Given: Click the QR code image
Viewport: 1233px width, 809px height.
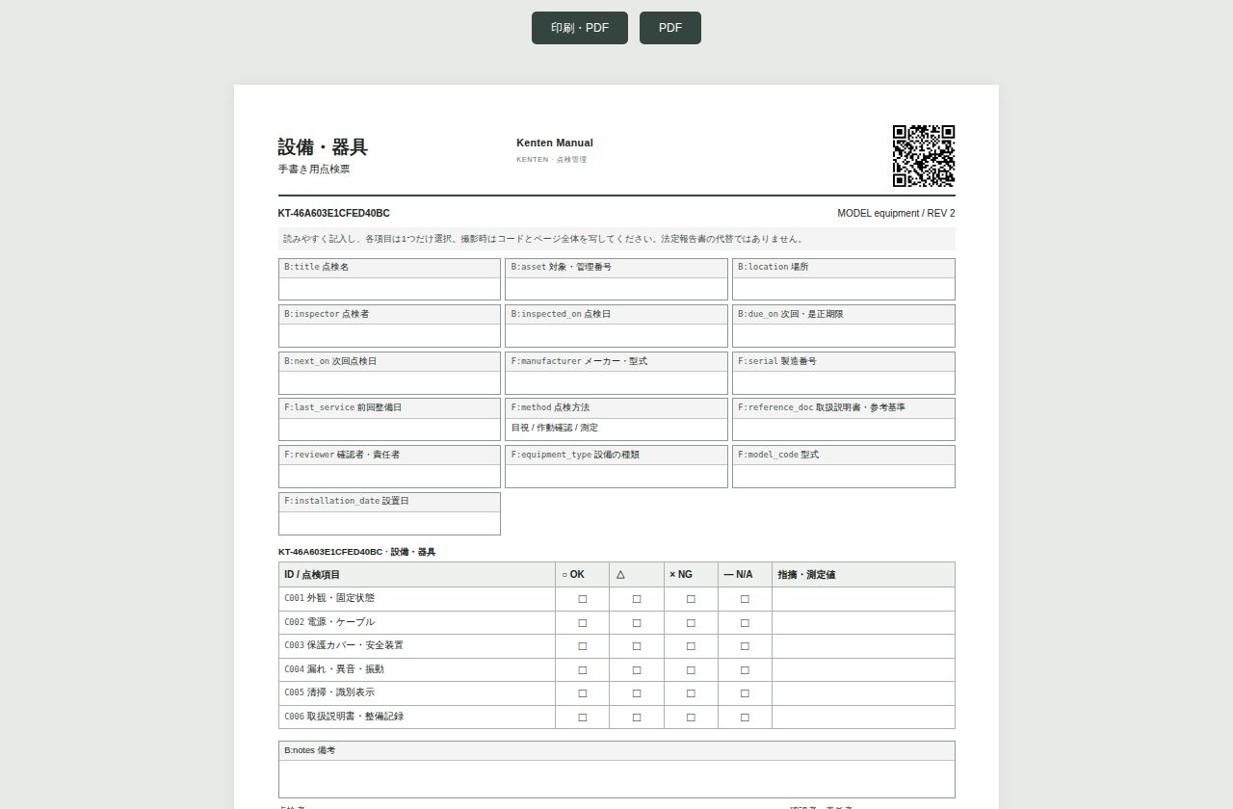Looking at the screenshot, I should point(924,156).
